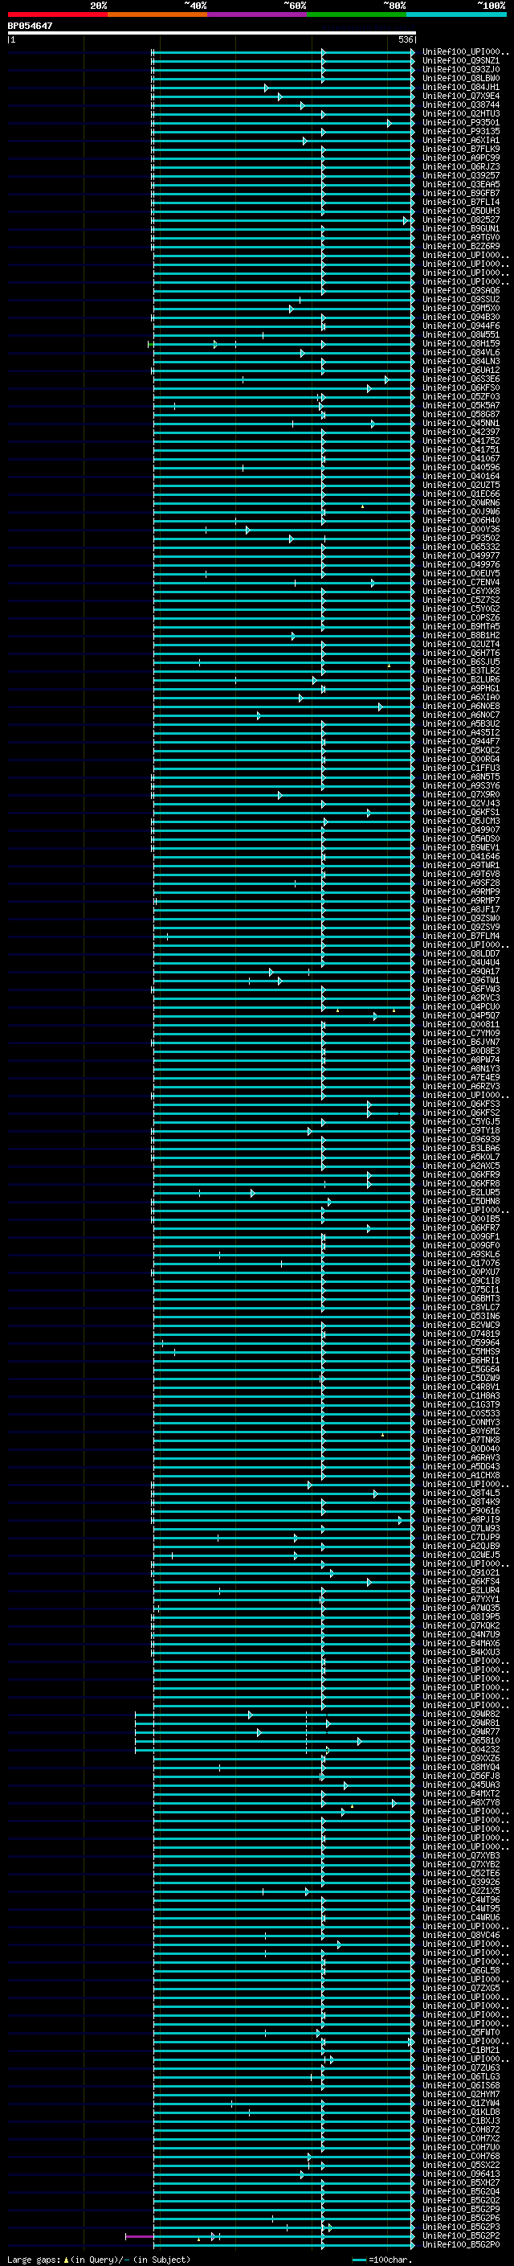
Task: Open hit UniRef100_Q8LBW0
Action: [x=461, y=78]
